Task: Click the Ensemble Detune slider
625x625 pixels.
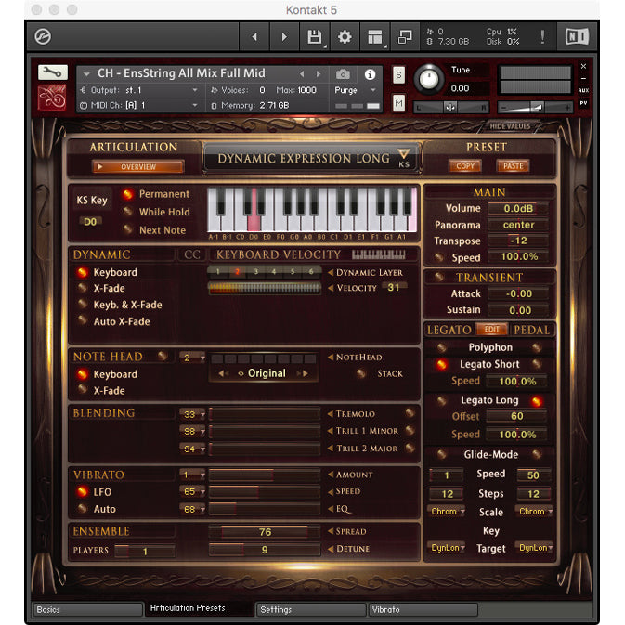Action: (265, 550)
